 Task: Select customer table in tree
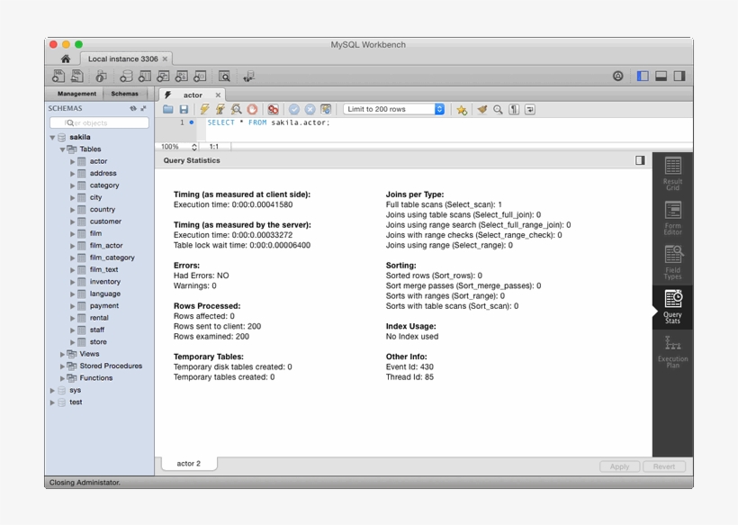(x=105, y=222)
